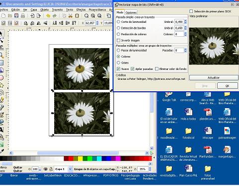Toggle the Suave checkbox
The width and height of the screenshot is (239, 186).
[x=118, y=69]
